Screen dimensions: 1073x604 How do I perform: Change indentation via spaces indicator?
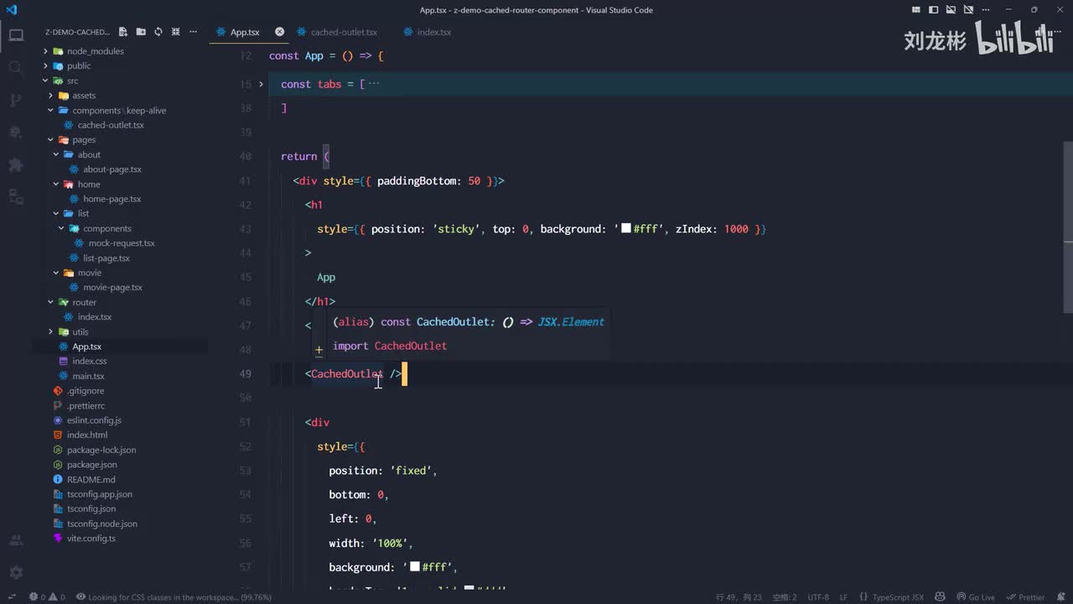pyautogui.click(x=785, y=597)
